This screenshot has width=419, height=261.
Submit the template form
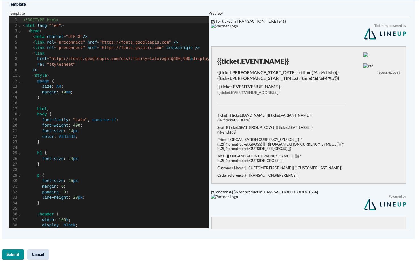tap(13, 254)
